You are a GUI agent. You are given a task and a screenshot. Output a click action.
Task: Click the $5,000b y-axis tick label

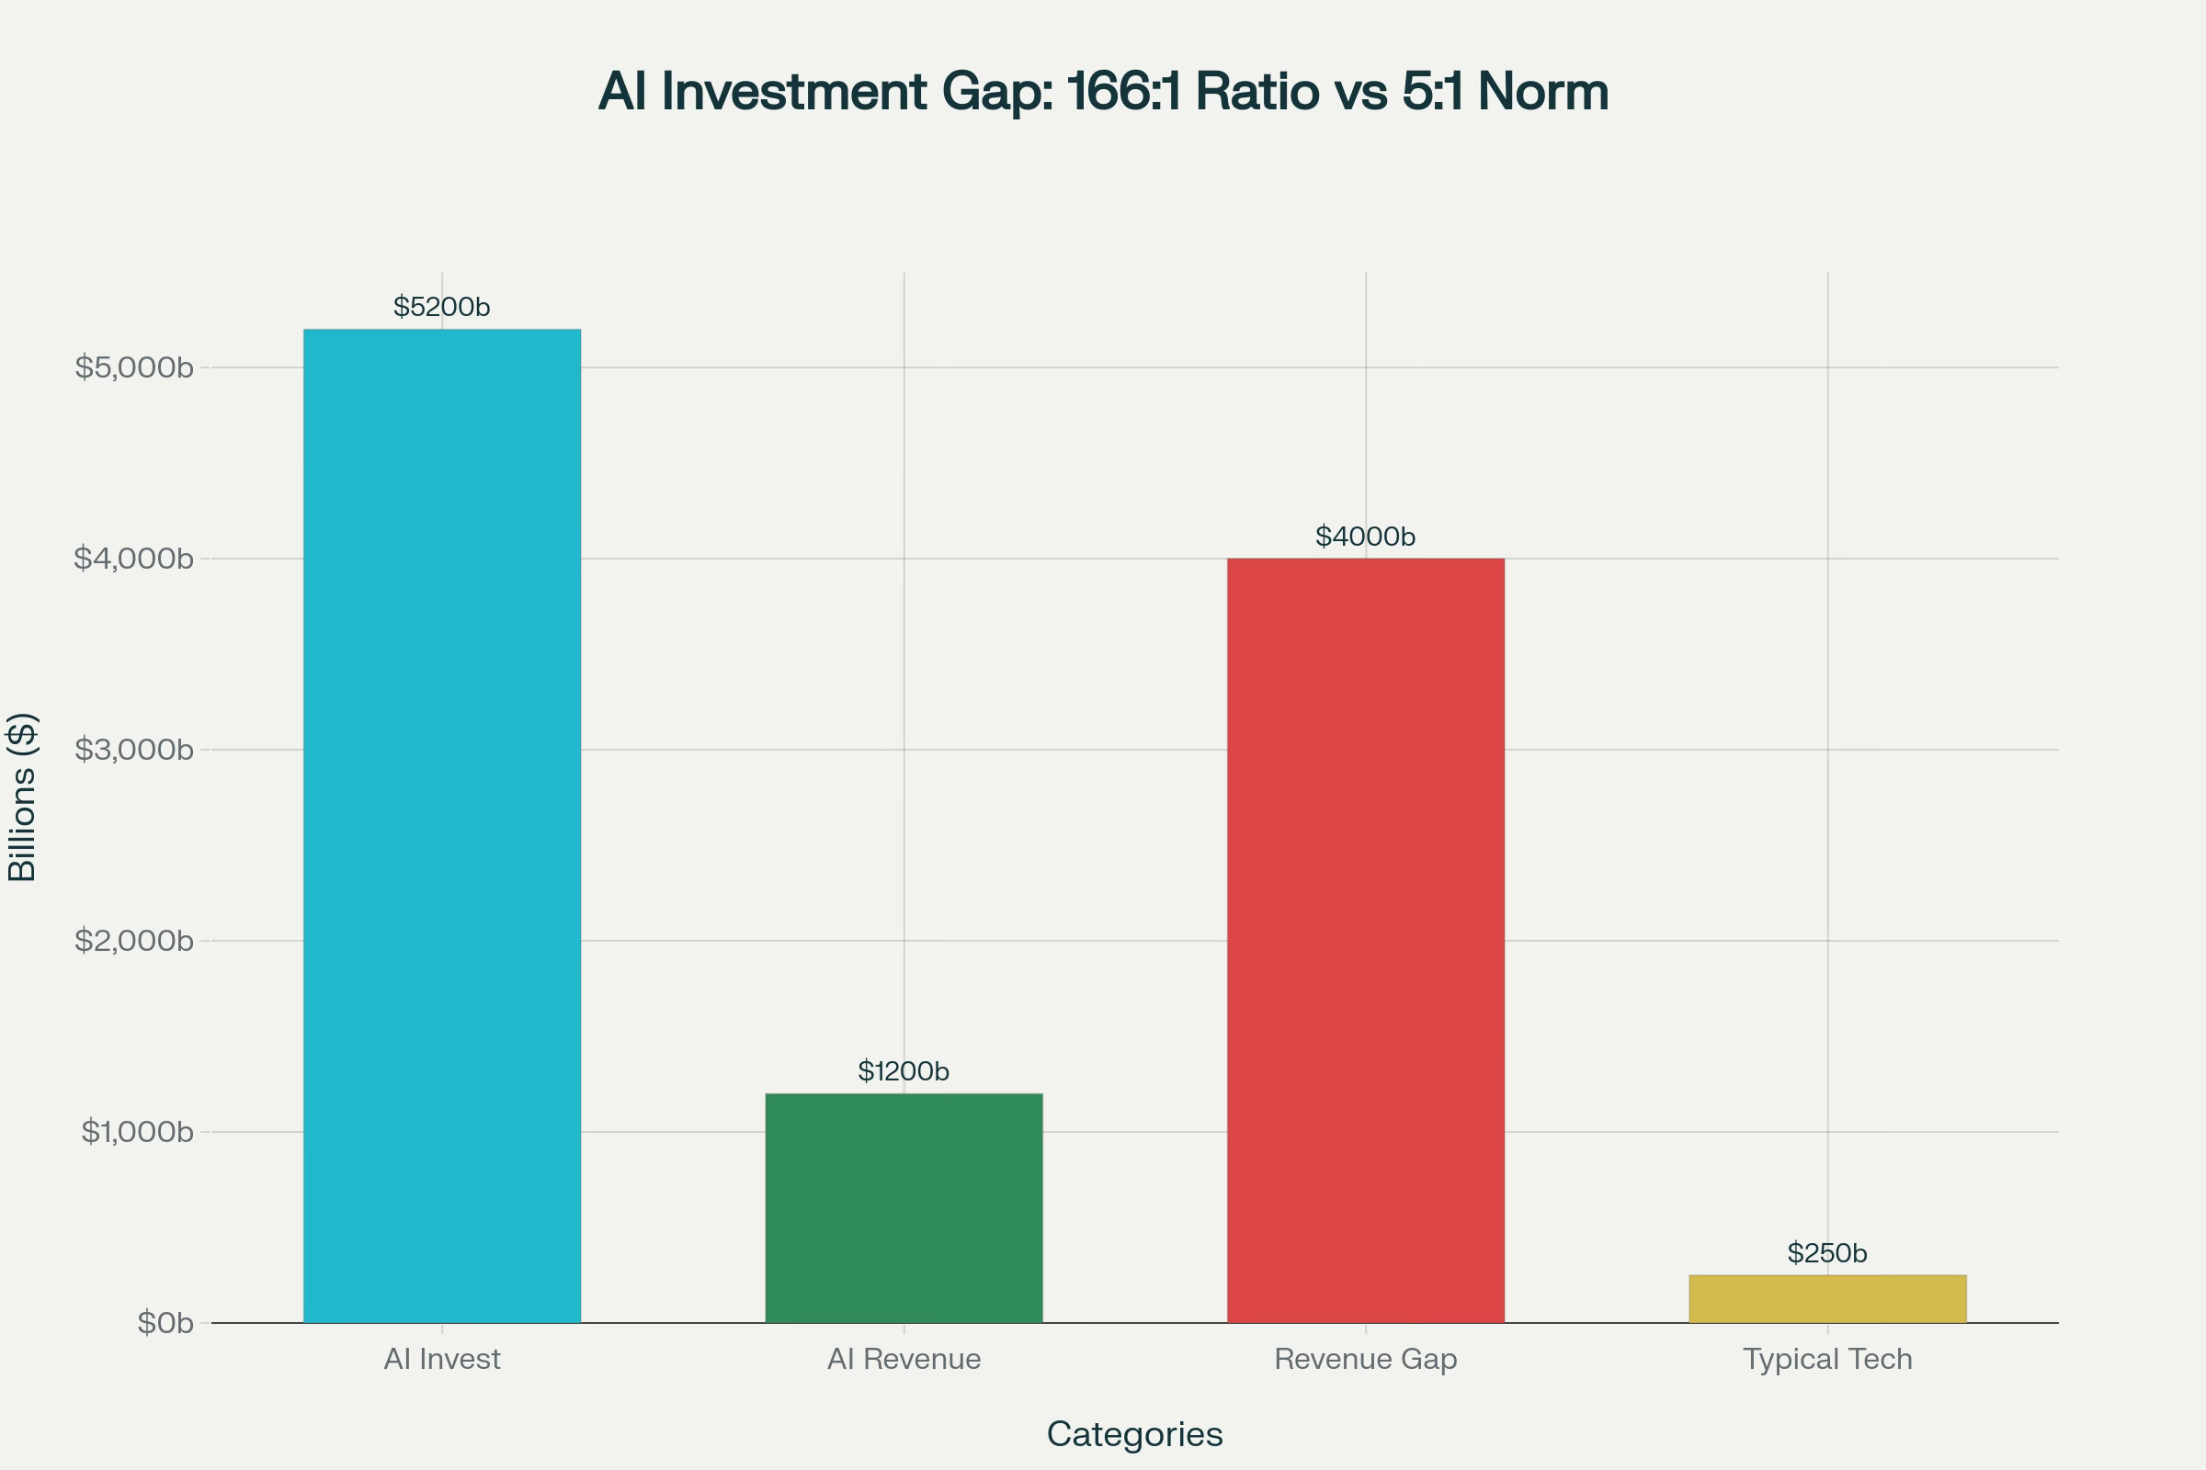134,367
